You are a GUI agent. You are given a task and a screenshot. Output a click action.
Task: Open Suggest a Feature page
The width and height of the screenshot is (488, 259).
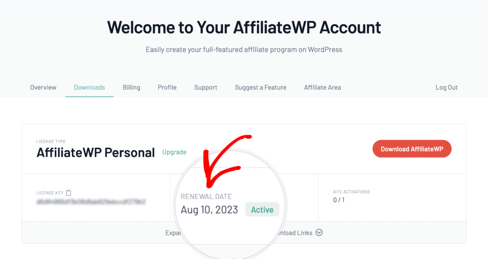click(x=261, y=87)
